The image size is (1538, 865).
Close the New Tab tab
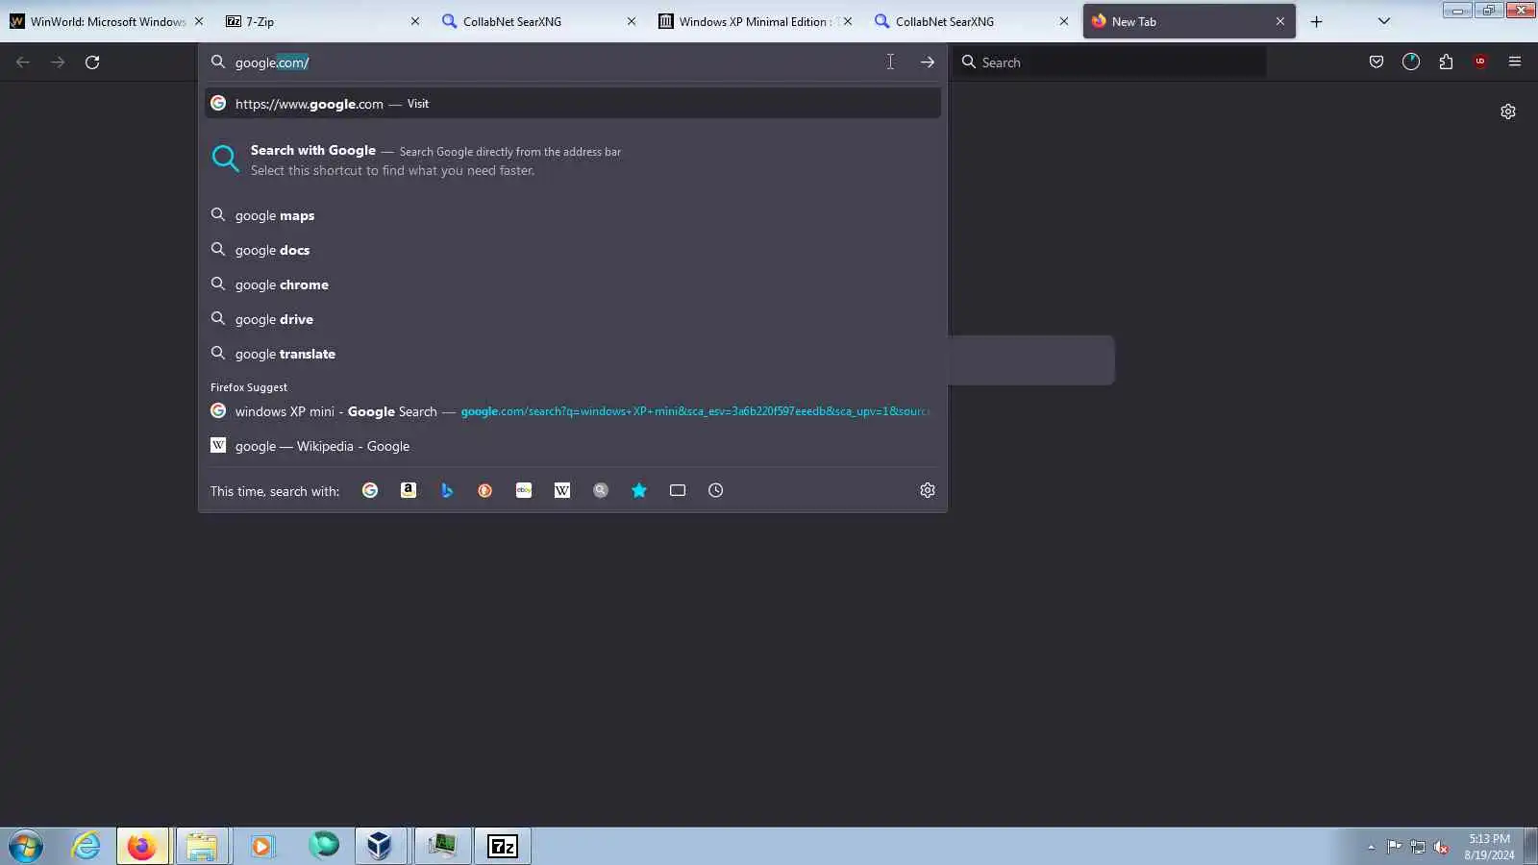pos(1280,21)
